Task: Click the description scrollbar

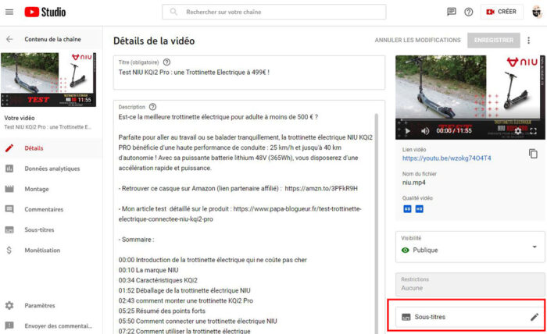Action: tap(377, 223)
